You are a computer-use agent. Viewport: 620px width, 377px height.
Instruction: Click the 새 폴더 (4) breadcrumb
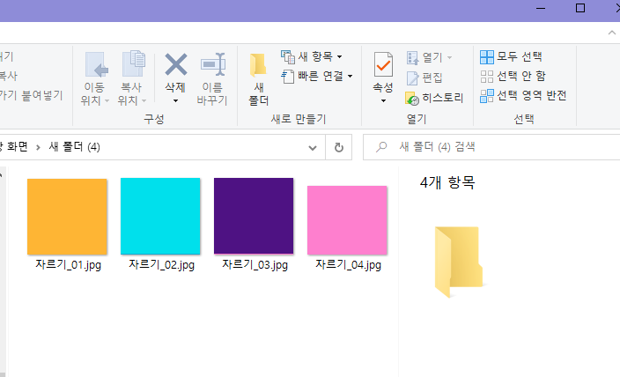(74, 147)
